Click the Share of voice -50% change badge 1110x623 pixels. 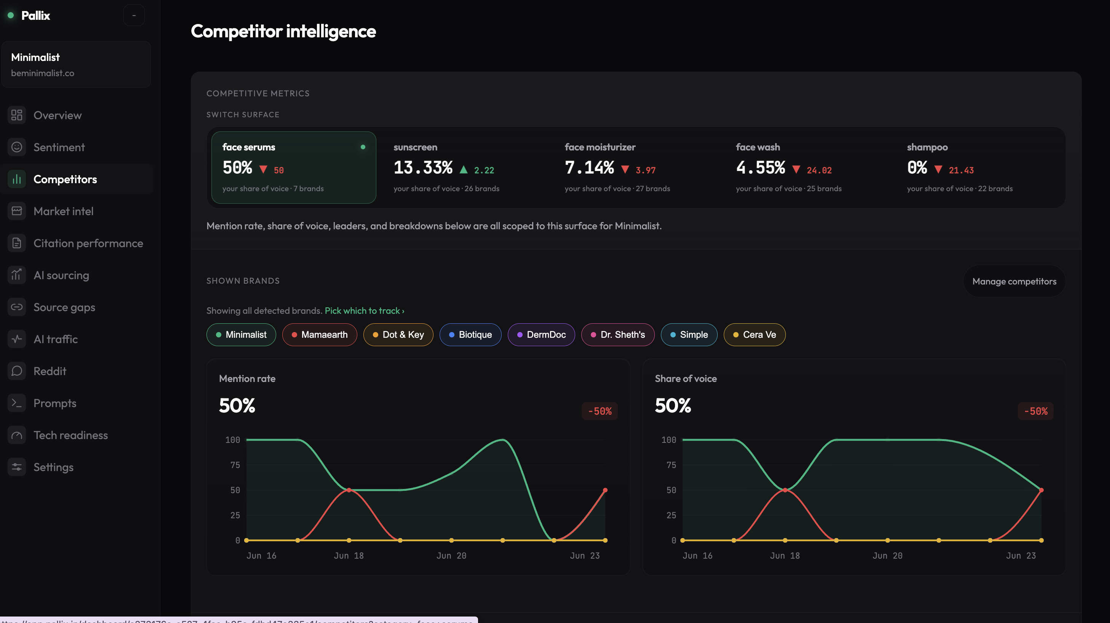tap(1035, 411)
